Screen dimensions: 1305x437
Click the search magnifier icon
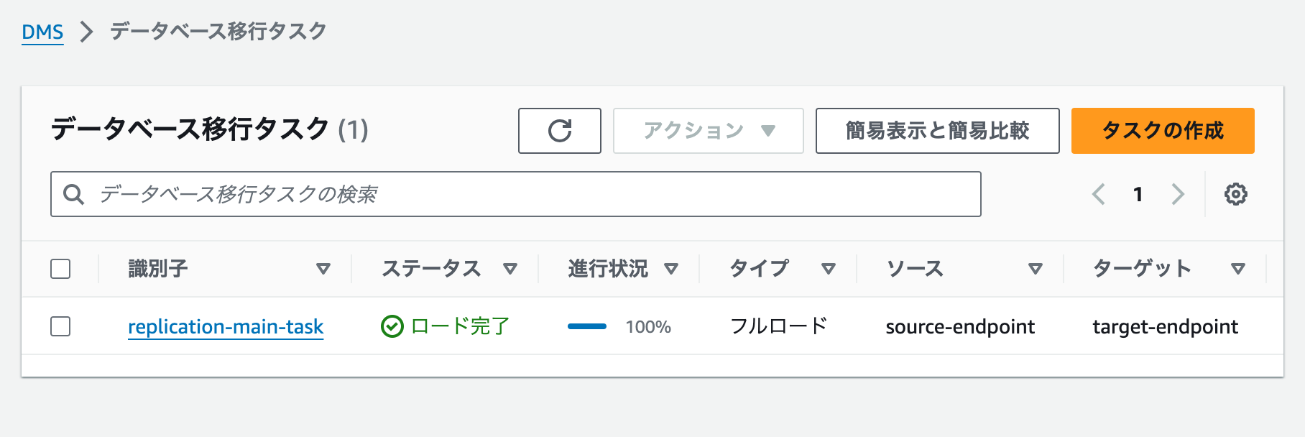coord(73,194)
